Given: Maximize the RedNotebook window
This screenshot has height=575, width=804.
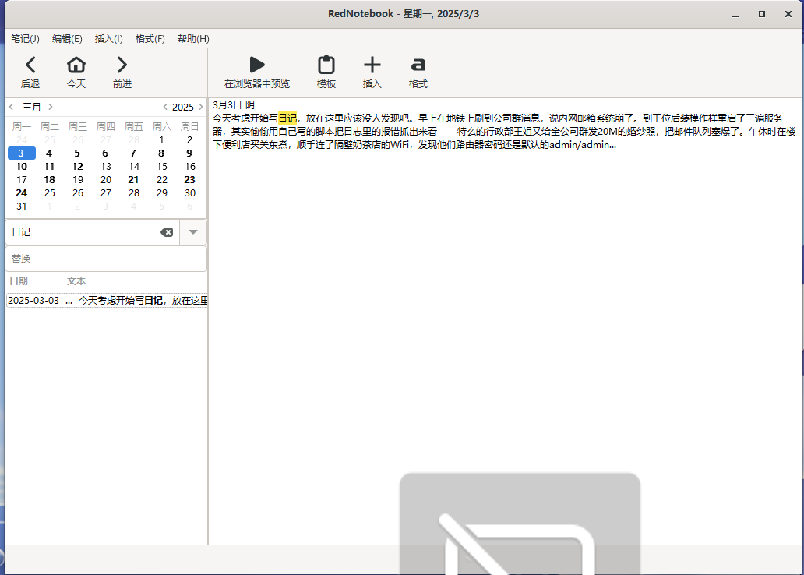Looking at the screenshot, I should tap(762, 14).
